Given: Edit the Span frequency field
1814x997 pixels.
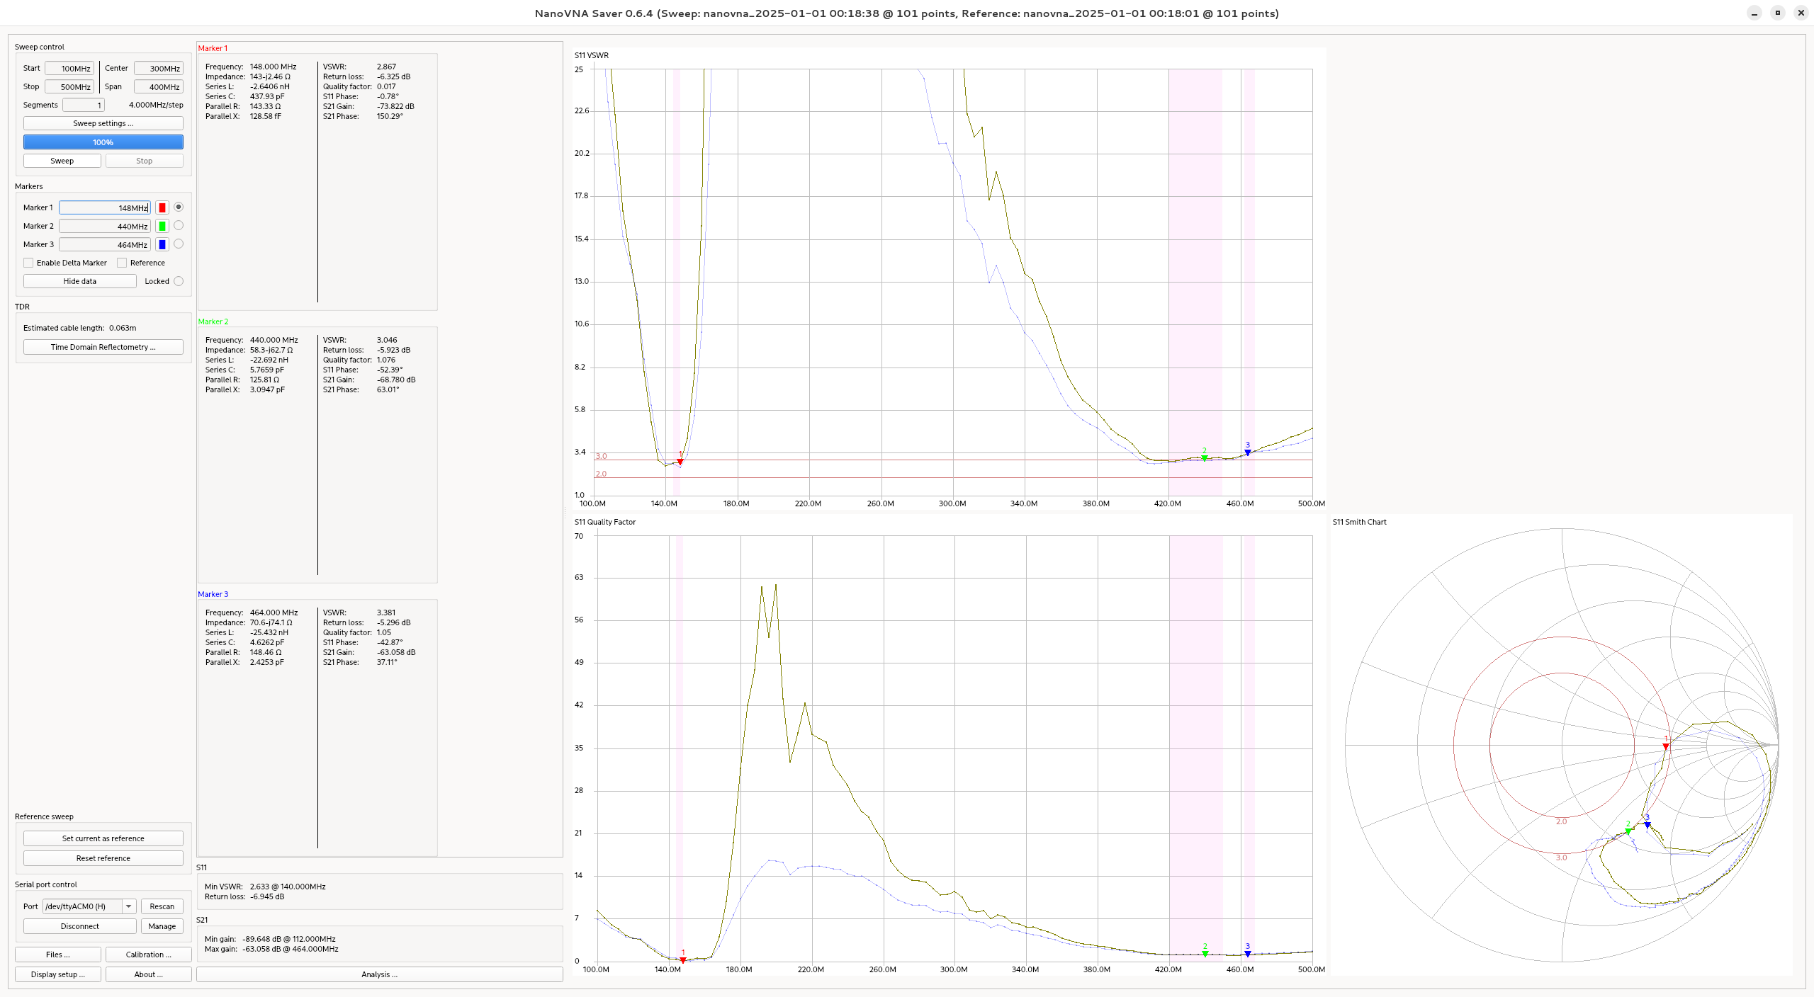Looking at the screenshot, I should coord(159,87).
